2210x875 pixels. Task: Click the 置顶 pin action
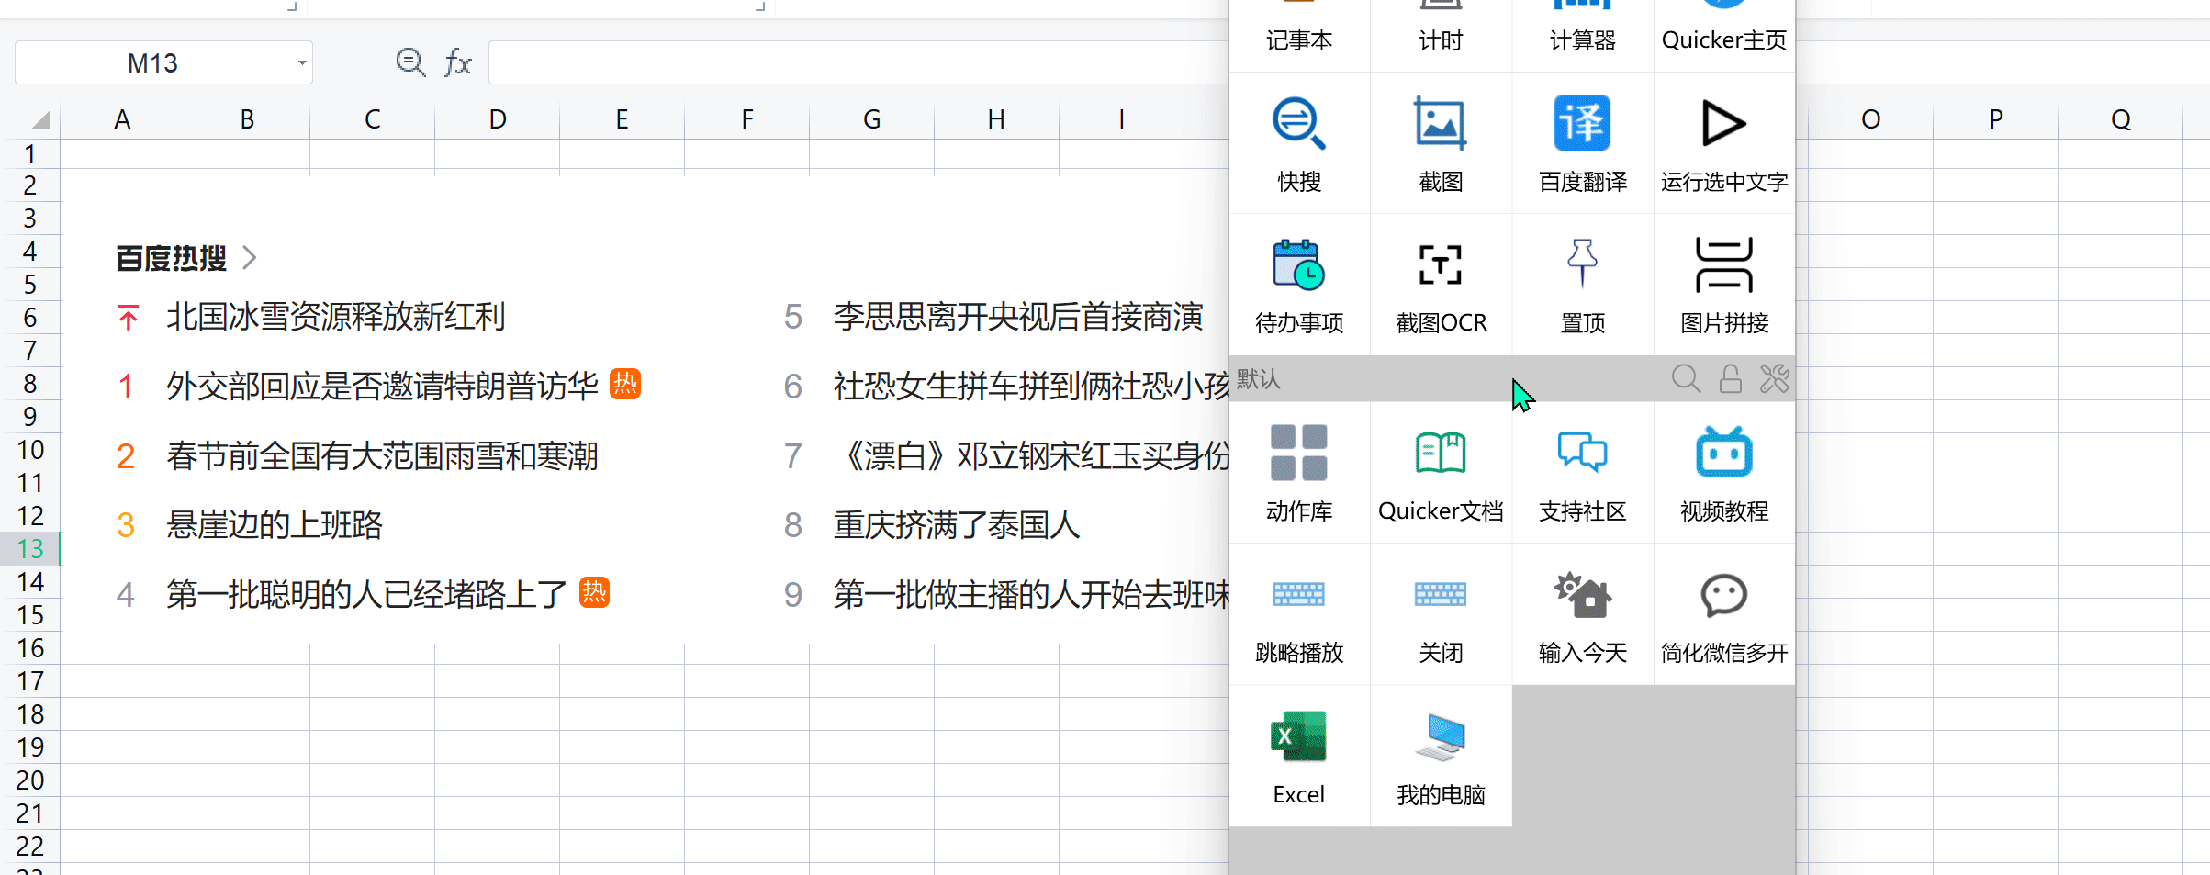coord(1582,285)
